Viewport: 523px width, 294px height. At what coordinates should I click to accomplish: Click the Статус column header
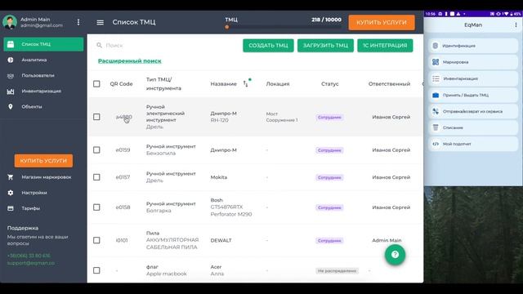click(x=330, y=84)
